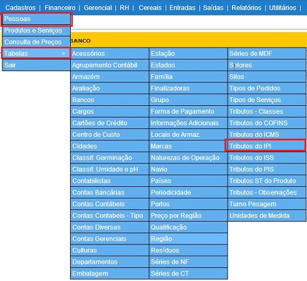Open Séries de NF table
This screenshot has width=307, height=281.
click(x=188, y=262)
